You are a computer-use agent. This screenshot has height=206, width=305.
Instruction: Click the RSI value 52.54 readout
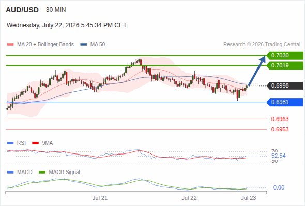click(x=279, y=156)
